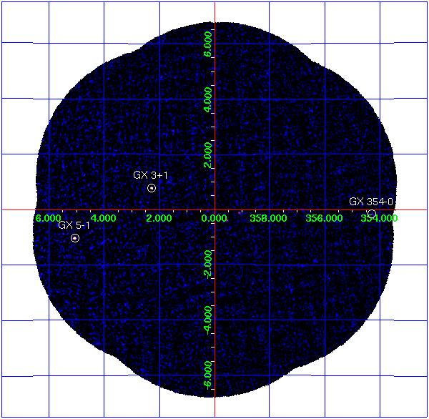Click the GX 354-0 source label

(x=371, y=202)
